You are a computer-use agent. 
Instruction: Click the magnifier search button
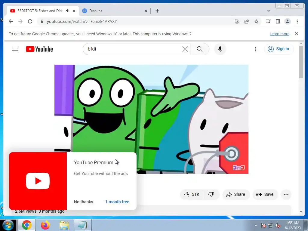200,49
